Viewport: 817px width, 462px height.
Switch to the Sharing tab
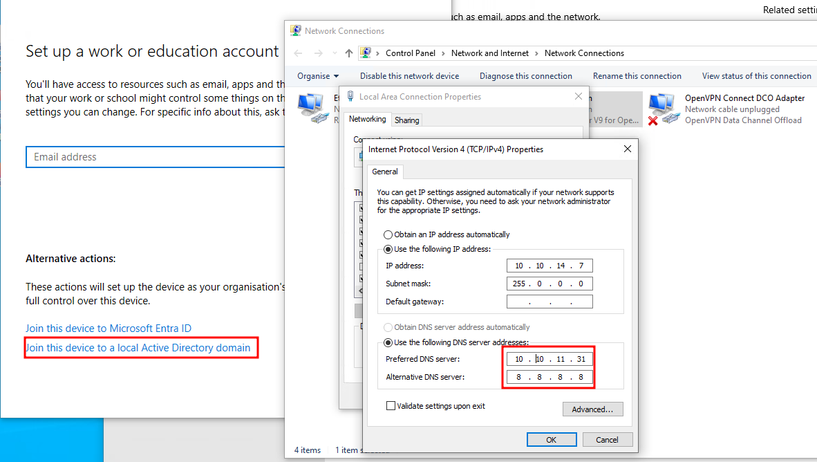[x=406, y=120]
